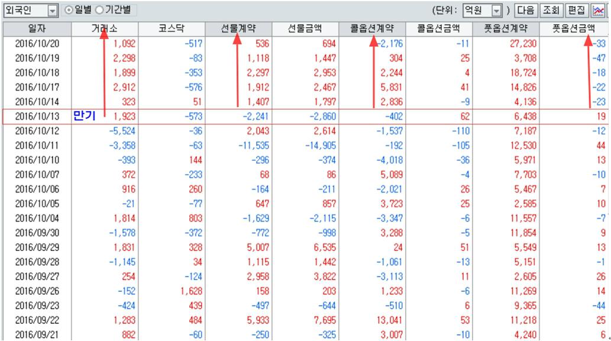The height and width of the screenshot is (341, 611).
Task: Click the 선물금액 column header
Action: pos(305,28)
